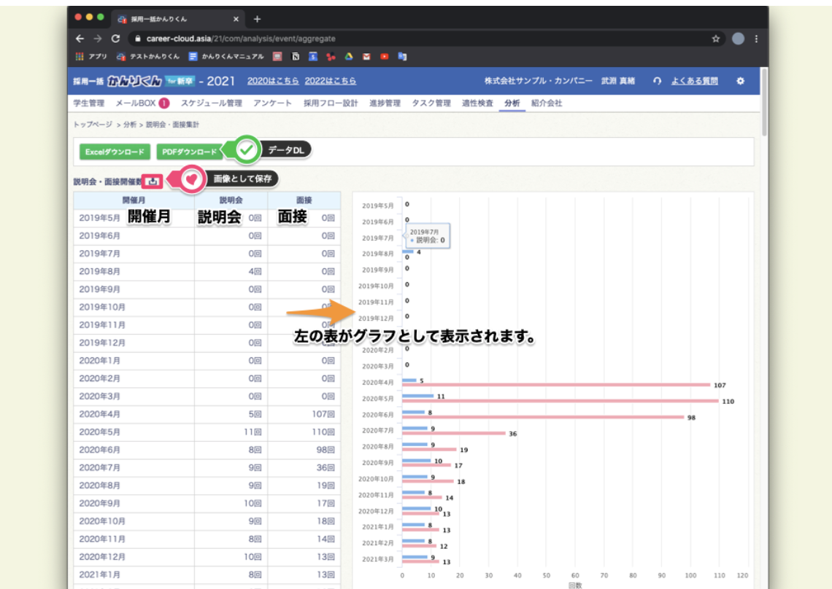Click トップページ in the breadcrumb
The image size is (832, 589).
click(x=93, y=125)
